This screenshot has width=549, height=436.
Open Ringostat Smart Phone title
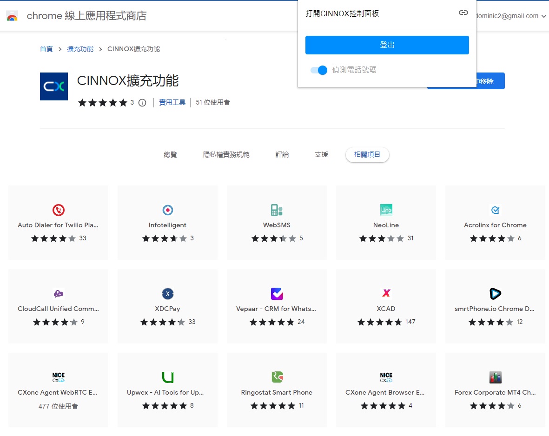[x=277, y=393]
